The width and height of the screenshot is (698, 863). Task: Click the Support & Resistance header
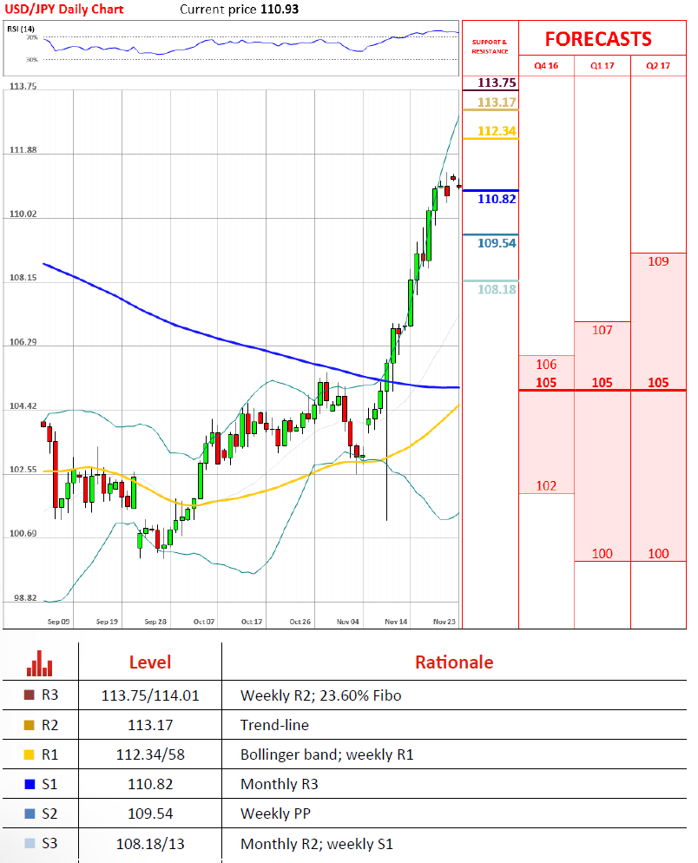(490, 47)
